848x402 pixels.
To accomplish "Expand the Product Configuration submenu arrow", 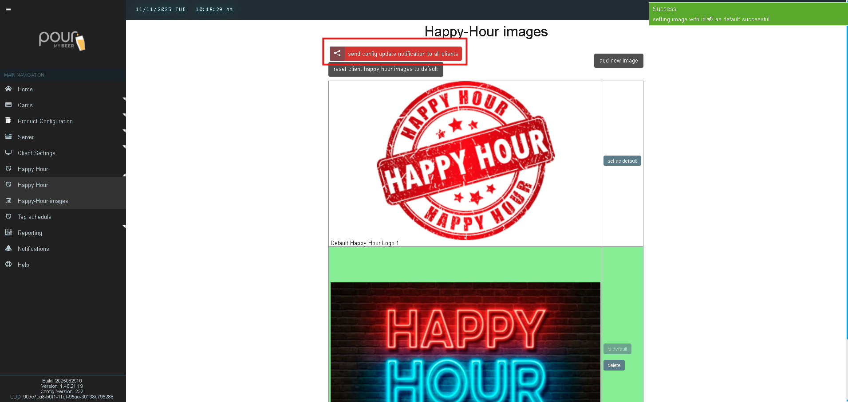I will (124, 115).
